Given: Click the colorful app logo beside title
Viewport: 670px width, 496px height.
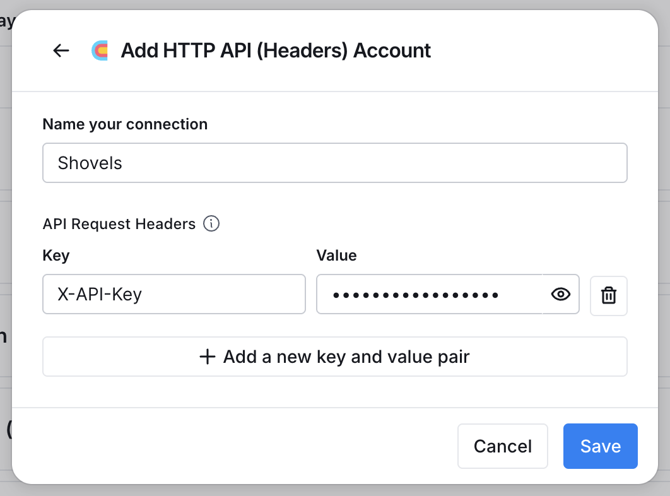Looking at the screenshot, I should [100, 50].
